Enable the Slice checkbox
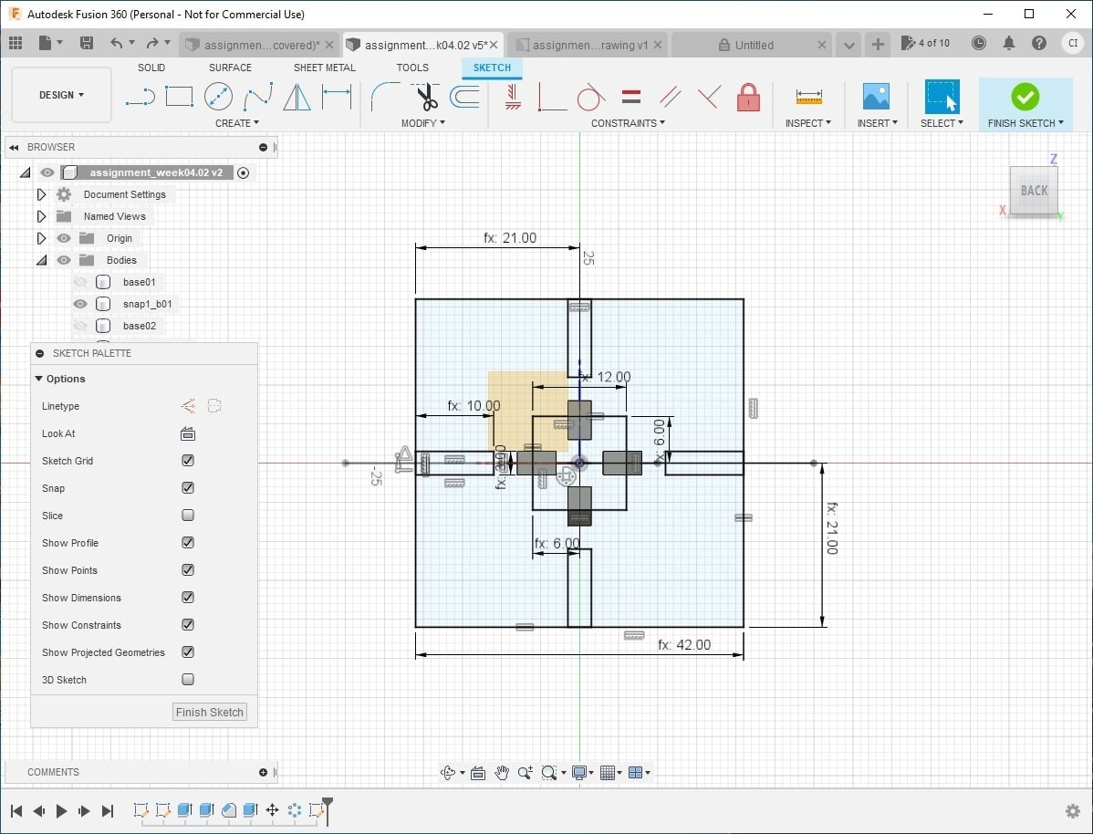 click(x=188, y=516)
